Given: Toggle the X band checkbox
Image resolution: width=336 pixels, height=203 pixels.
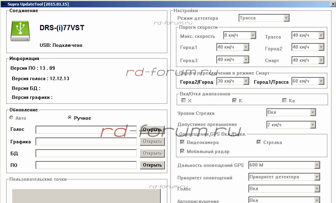Looking at the screenshot, I should [x=183, y=100].
